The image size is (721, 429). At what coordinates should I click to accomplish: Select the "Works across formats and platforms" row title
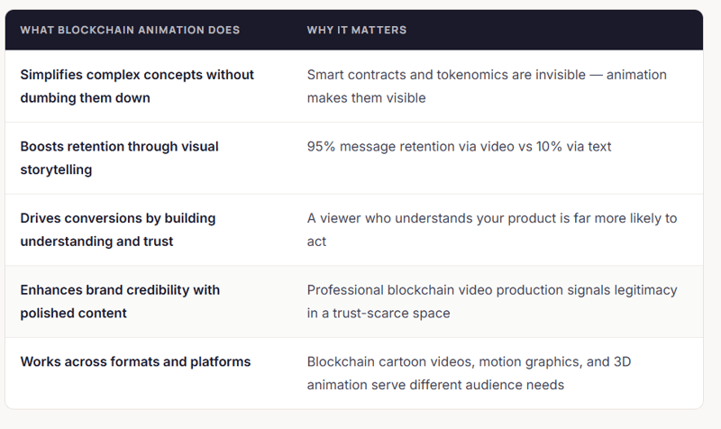click(x=135, y=362)
